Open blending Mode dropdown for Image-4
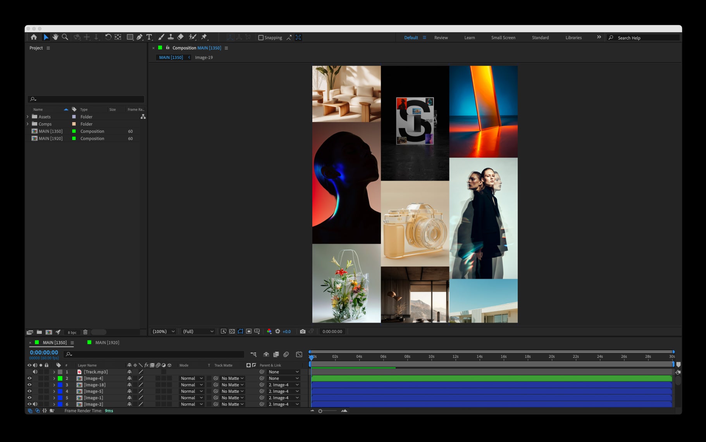This screenshot has width=706, height=442. pos(191,378)
